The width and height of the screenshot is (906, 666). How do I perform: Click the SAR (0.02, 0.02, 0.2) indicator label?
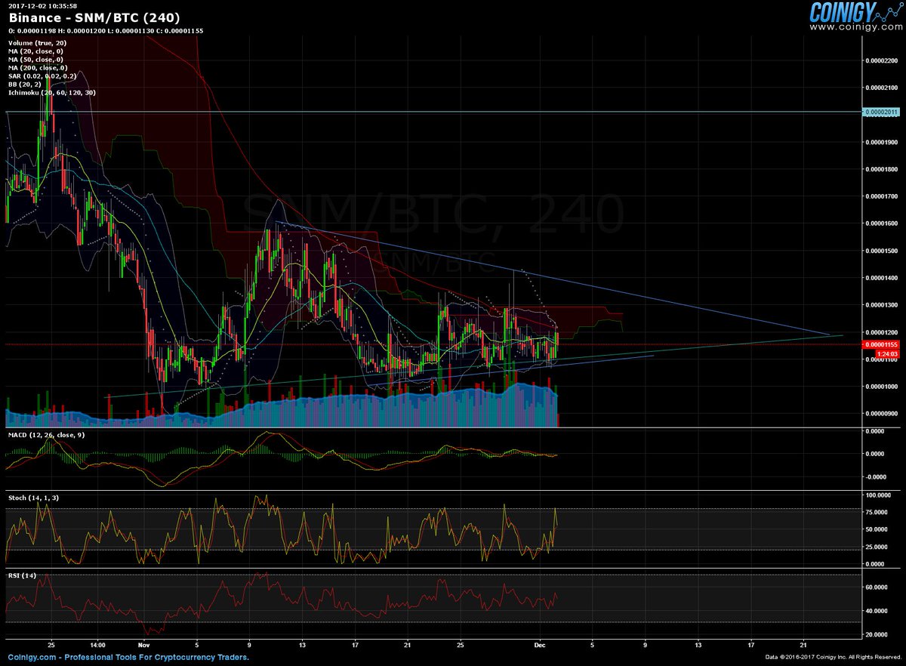(41, 76)
